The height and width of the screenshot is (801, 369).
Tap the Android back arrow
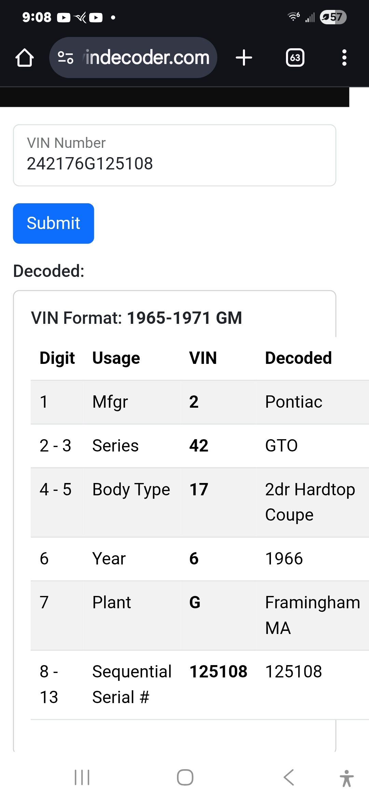tap(289, 777)
